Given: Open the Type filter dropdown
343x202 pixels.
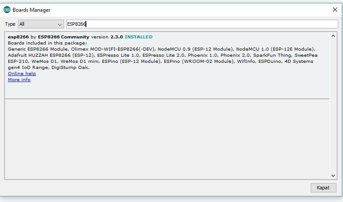Looking at the screenshot, I should (x=40, y=24).
